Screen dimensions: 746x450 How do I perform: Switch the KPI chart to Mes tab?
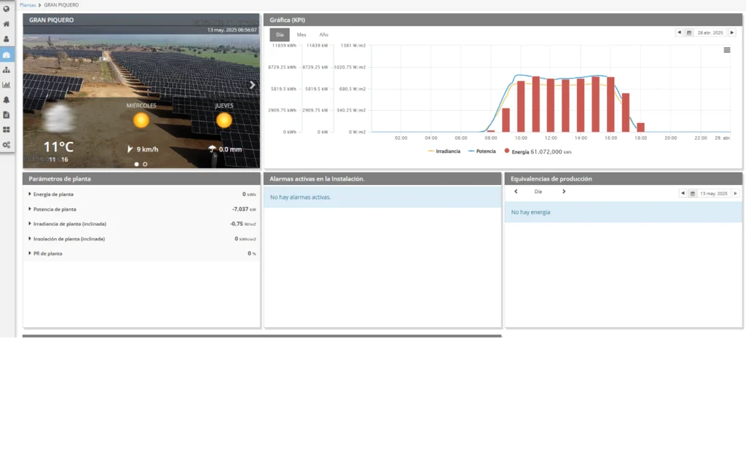click(x=301, y=35)
